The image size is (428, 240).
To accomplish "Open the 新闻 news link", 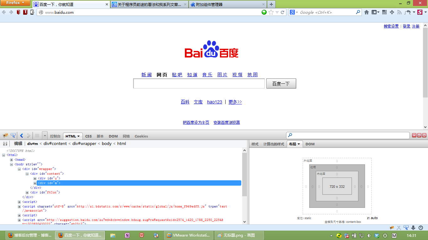I will pyautogui.click(x=147, y=75).
